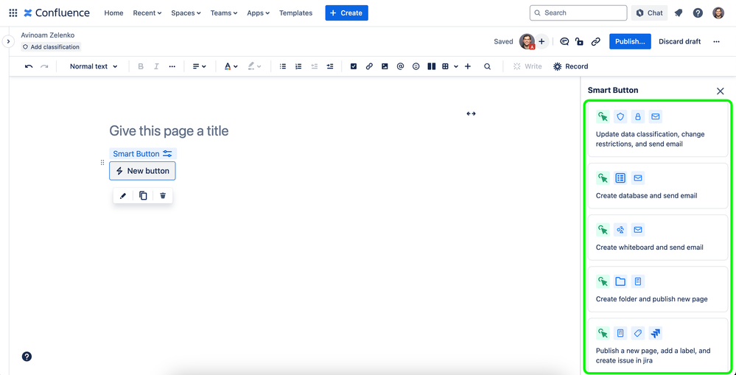The width and height of the screenshot is (736, 375).
Task: Copy the smart button macro
Action: pyautogui.click(x=143, y=196)
